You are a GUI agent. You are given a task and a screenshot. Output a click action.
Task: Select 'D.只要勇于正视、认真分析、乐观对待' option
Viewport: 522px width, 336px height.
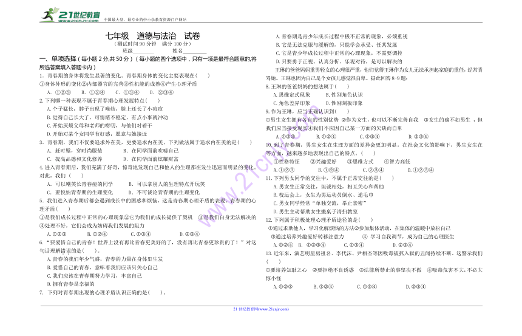click(339, 61)
